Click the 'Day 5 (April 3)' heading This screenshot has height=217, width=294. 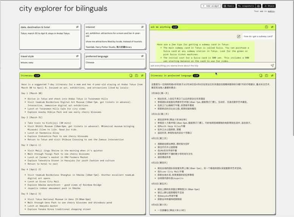tap(31, 194)
